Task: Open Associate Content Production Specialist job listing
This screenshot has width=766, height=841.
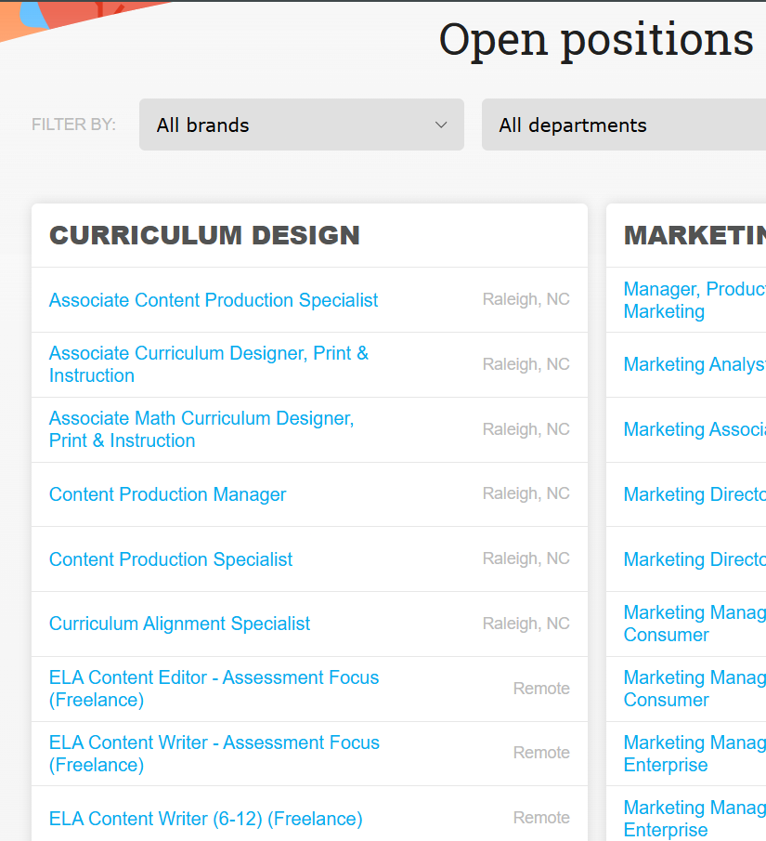Action: [214, 300]
